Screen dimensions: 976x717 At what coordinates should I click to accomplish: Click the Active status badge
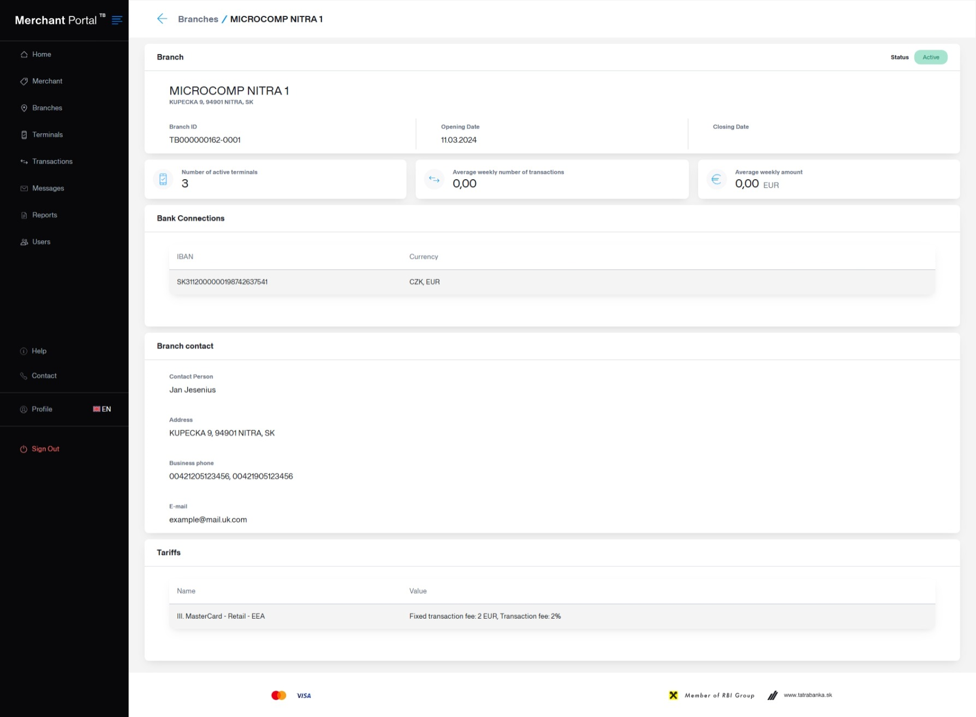[x=931, y=57]
